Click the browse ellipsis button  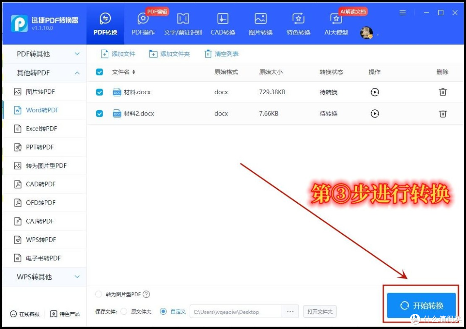pyautogui.click(x=290, y=311)
